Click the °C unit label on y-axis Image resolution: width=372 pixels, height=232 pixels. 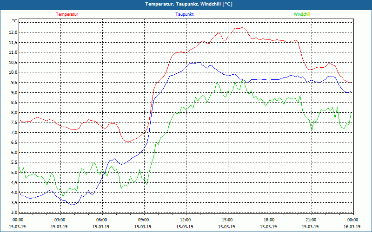click(x=15, y=21)
